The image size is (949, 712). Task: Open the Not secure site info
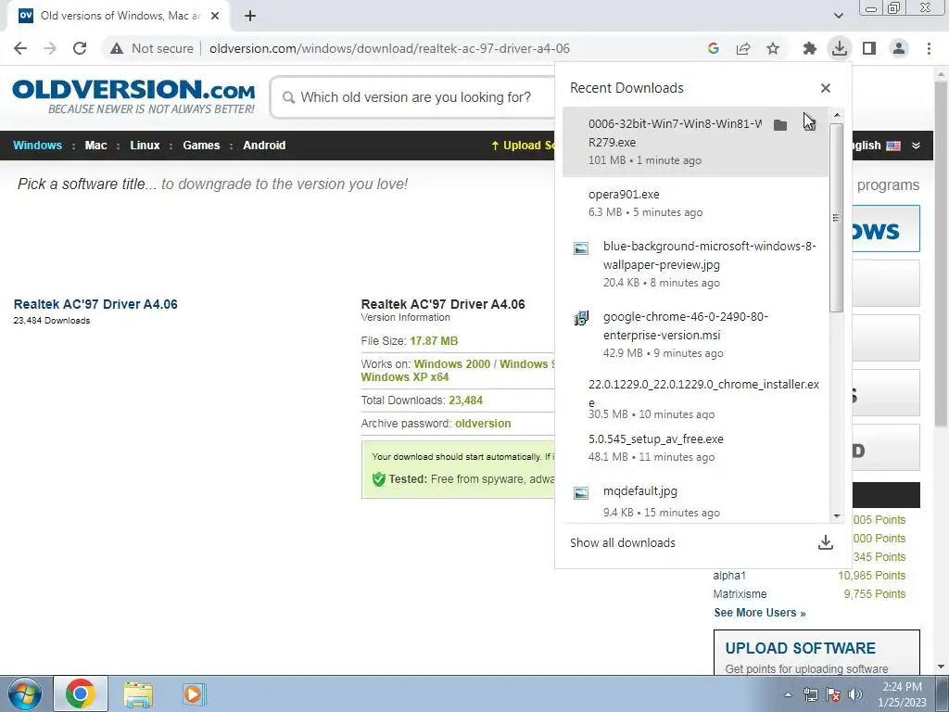(152, 48)
